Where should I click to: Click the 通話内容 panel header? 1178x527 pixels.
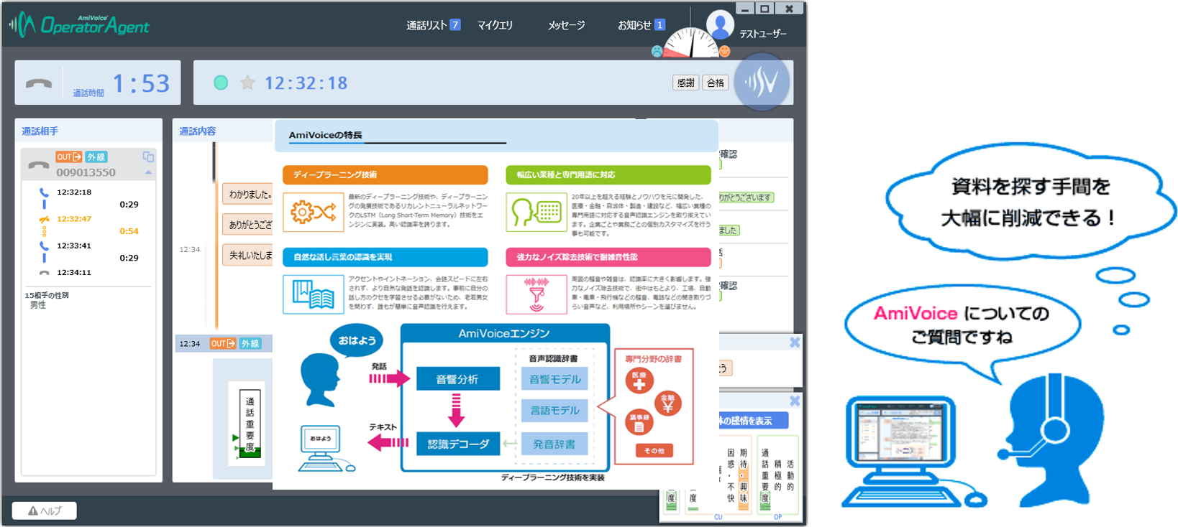pyautogui.click(x=198, y=131)
